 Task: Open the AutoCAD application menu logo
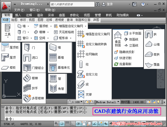point(6,6)
